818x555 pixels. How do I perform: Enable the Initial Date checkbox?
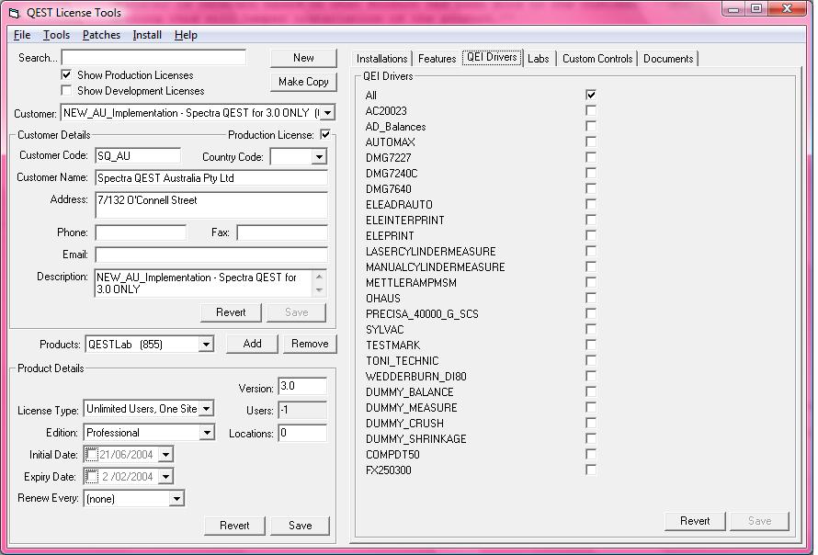click(x=91, y=455)
